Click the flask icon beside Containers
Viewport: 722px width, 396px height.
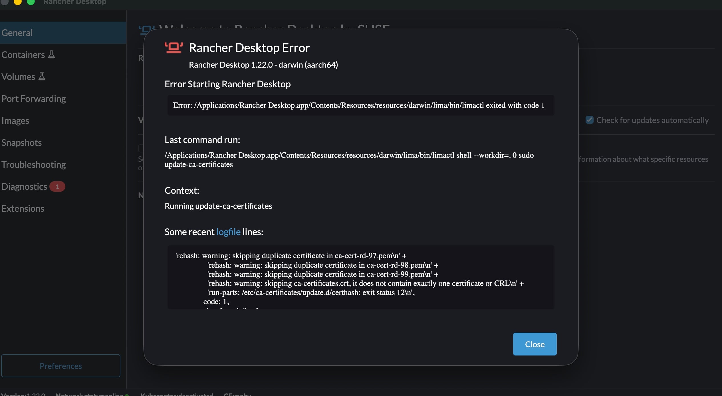pos(51,54)
